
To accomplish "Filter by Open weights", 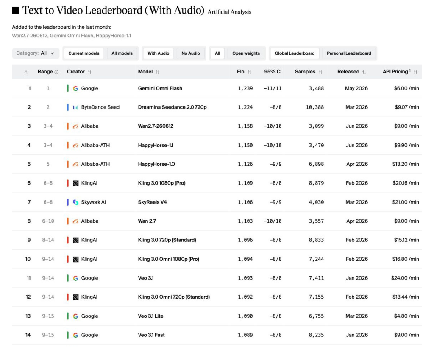I will coord(246,53).
